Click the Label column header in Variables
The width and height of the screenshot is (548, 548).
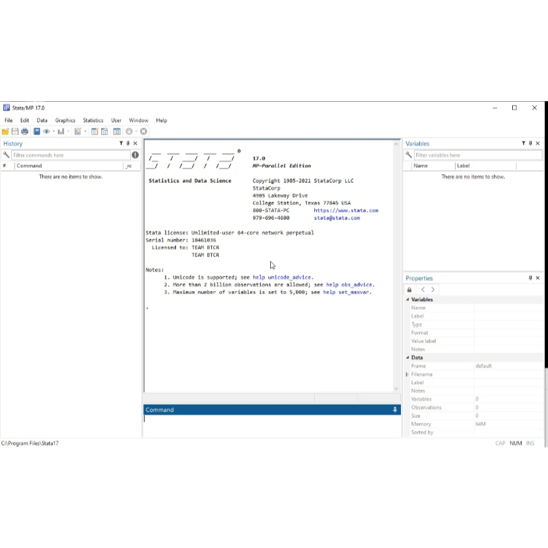pyautogui.click(x=485, y=166)
